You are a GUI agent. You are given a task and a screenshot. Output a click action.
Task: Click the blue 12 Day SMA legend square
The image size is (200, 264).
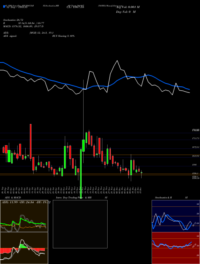4,7
